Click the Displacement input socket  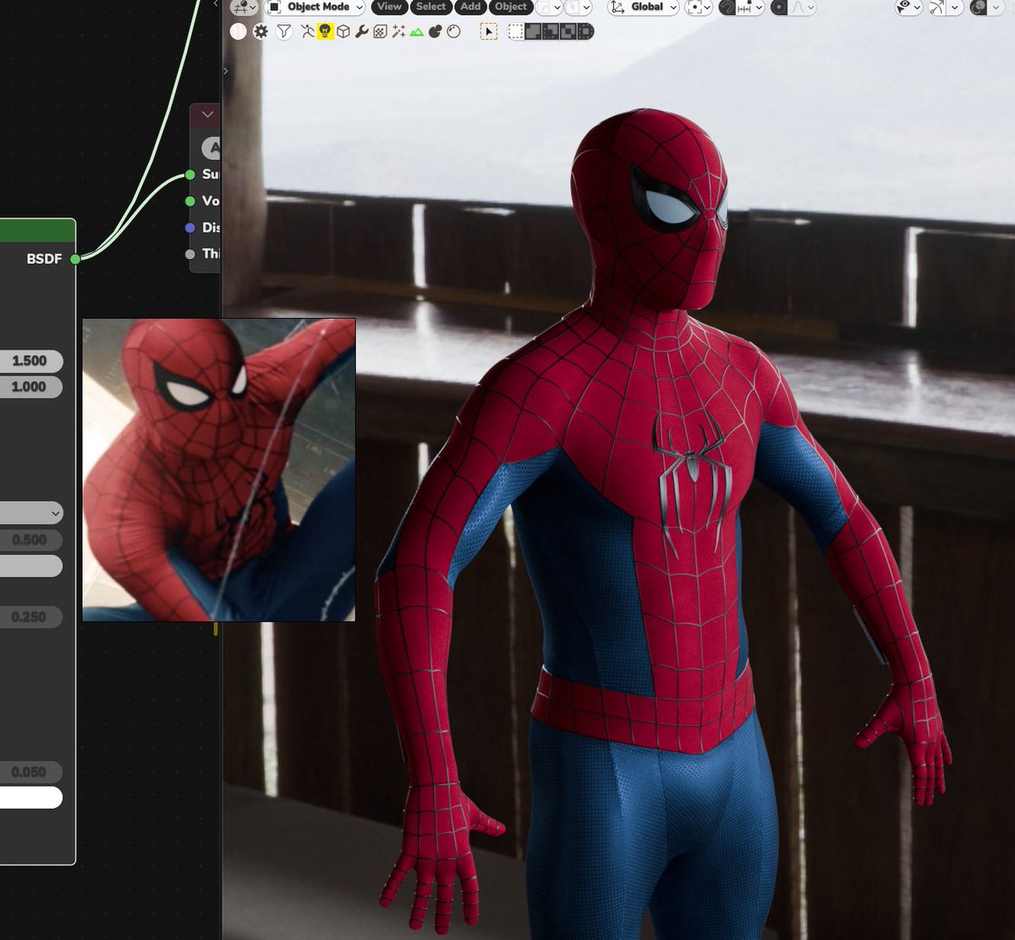pyautogui.click(x=190, y=228)
